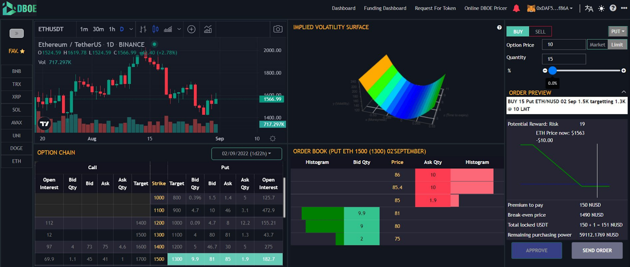Click the TradingView logo on the chart
630x267 pixels.
44,124
